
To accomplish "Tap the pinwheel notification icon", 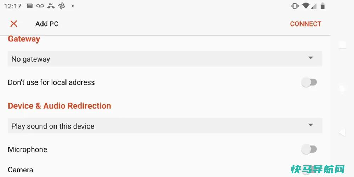I will point(62,6).
